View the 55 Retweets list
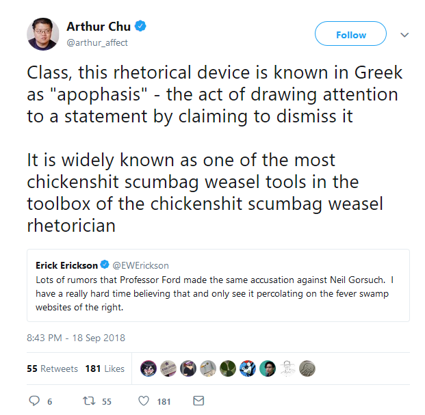This screenshot has width=425, height=415. pyautogui.click(x=52, y=369)
